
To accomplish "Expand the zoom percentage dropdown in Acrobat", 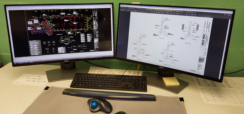I will pyautogui.click(x=183, y=14).
